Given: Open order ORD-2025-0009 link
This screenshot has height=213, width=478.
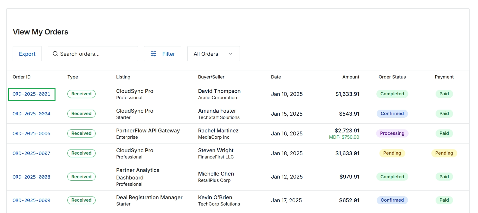Looking at the screenshot, I should (x=32, y=200).
